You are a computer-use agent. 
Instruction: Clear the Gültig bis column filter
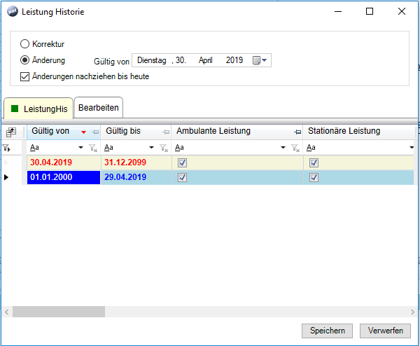tap(164, 148)
